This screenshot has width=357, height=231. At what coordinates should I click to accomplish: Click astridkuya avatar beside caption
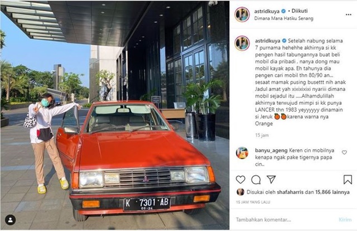[242, 44]
